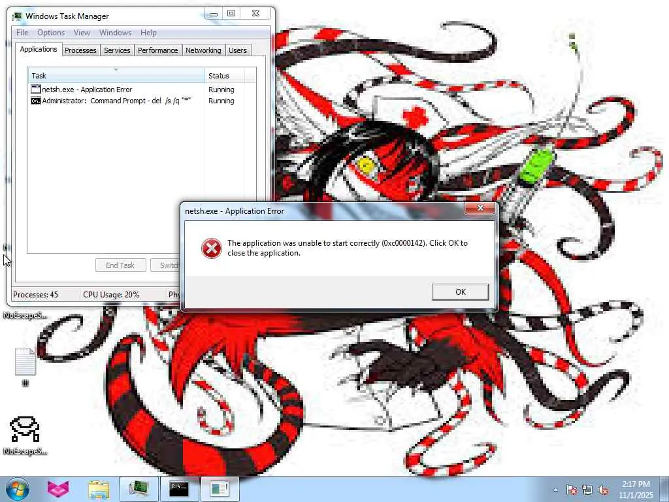Select the Administrator: Command Prompt task row
669x502 pixels.
coord(142,101)
